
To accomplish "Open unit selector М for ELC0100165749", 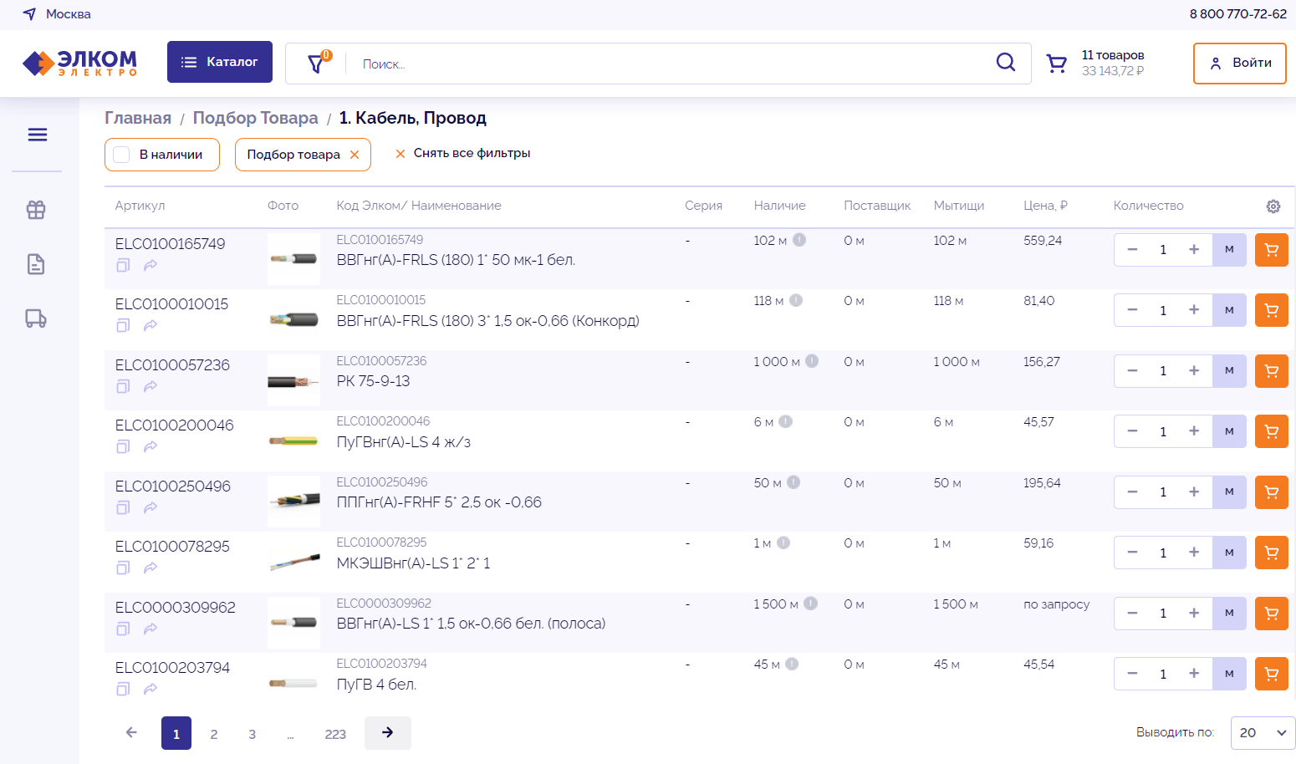I will (x=1229, y=250).
